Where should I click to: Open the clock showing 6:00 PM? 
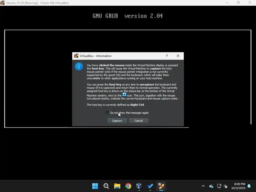238,186
